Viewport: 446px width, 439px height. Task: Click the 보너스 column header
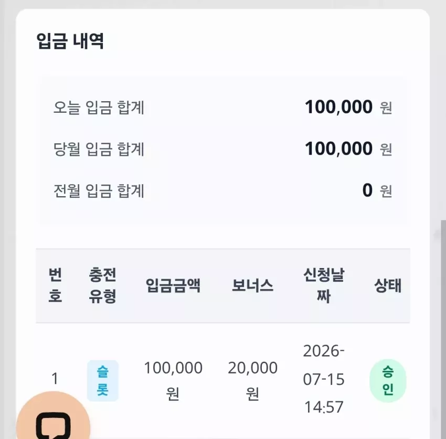click(x=252, y=285)
